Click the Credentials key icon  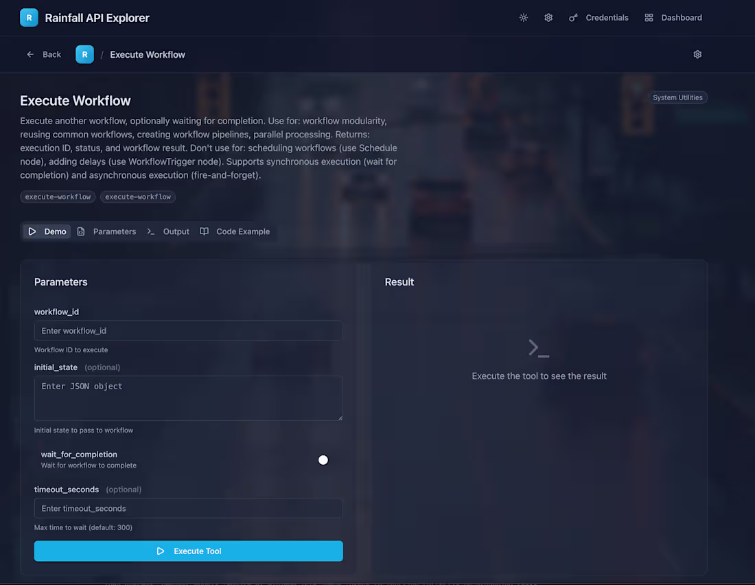(x=573, y=18)
